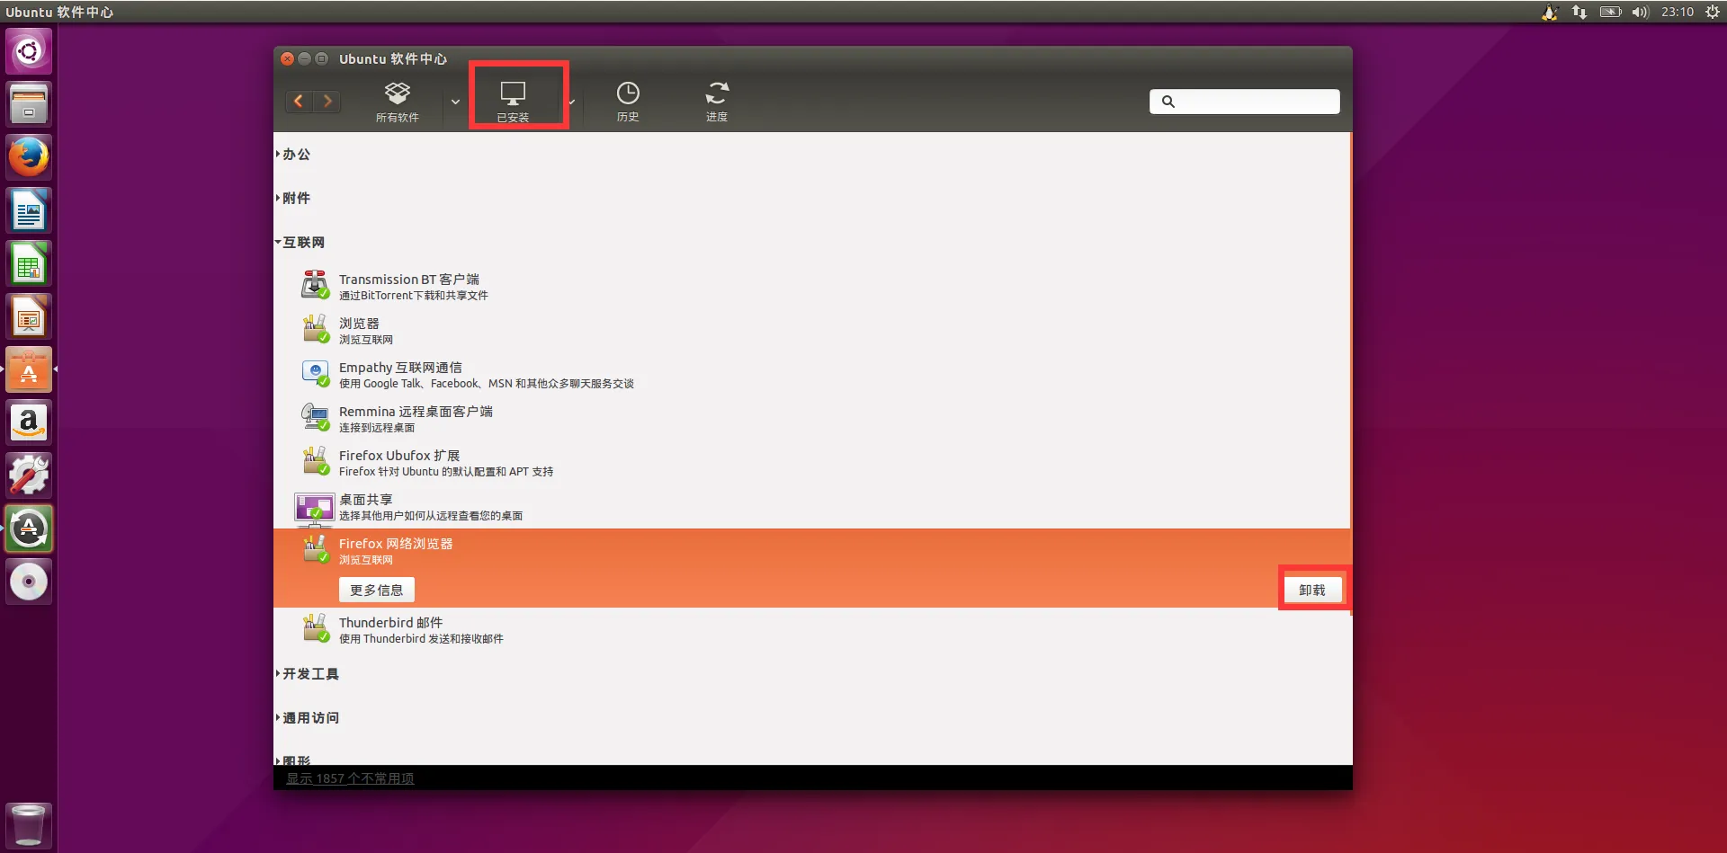1727x853 pixels.
Task: Open the Files manager from the dock
Action: click(29, 104)
